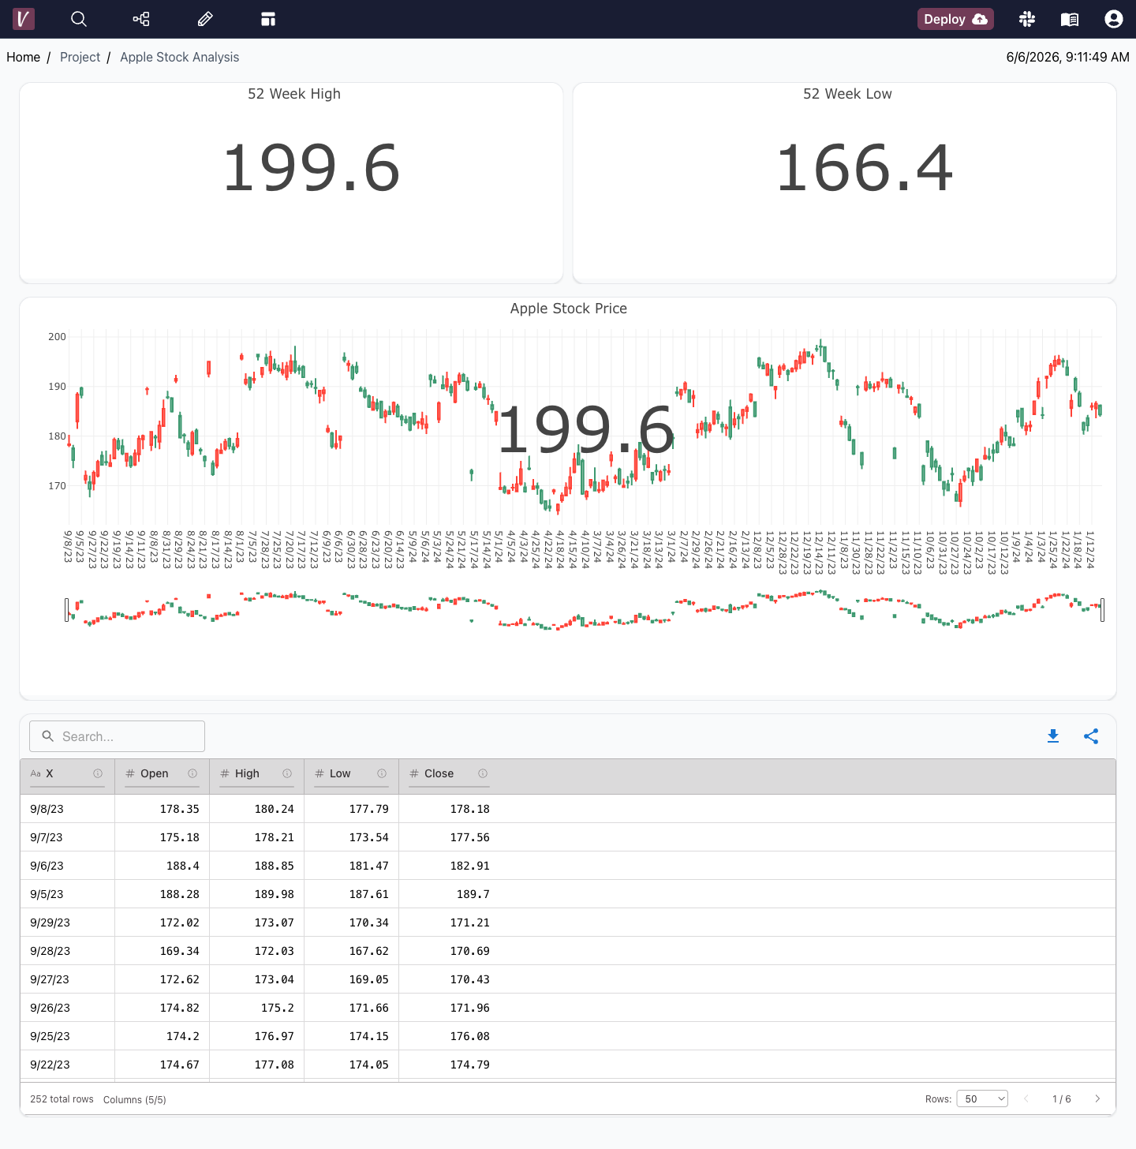Click the Apple Stock Price chart title
The height and width of the screenshot is (1149, 1136).
coord(569,309)
